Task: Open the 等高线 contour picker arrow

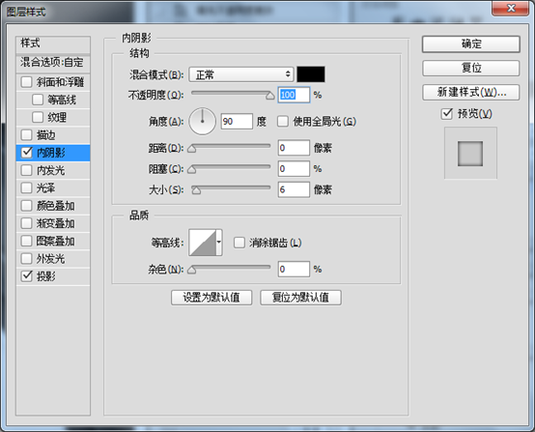Action: 219,243
